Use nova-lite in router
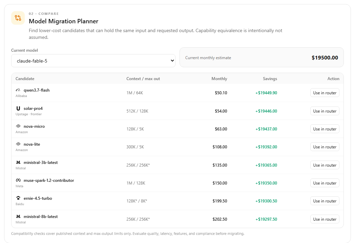Screen dimensions: 355x243 pos(325,147)
